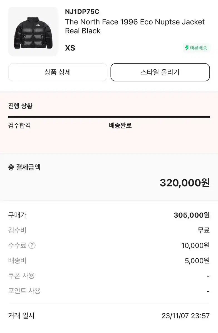This screenshot has width=218, height=333.
Task: Open 상품 상세 product details
Action: click(58, 72)
